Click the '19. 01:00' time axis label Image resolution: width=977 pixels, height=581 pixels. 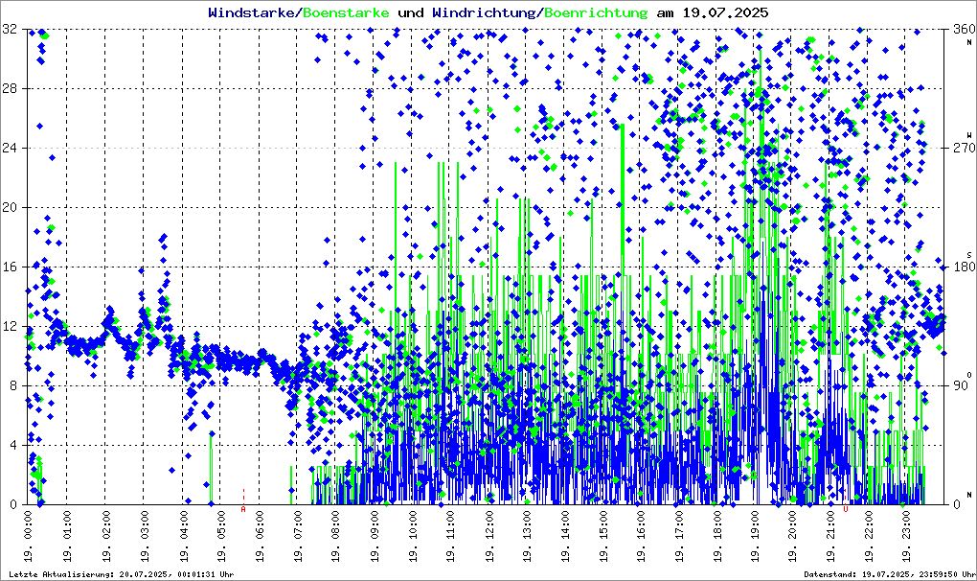click(67, 536)
